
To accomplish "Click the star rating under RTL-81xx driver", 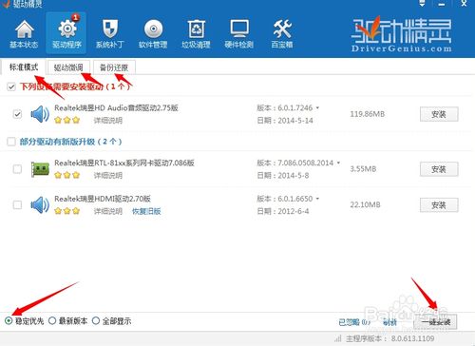I will [x=66, y=175].
